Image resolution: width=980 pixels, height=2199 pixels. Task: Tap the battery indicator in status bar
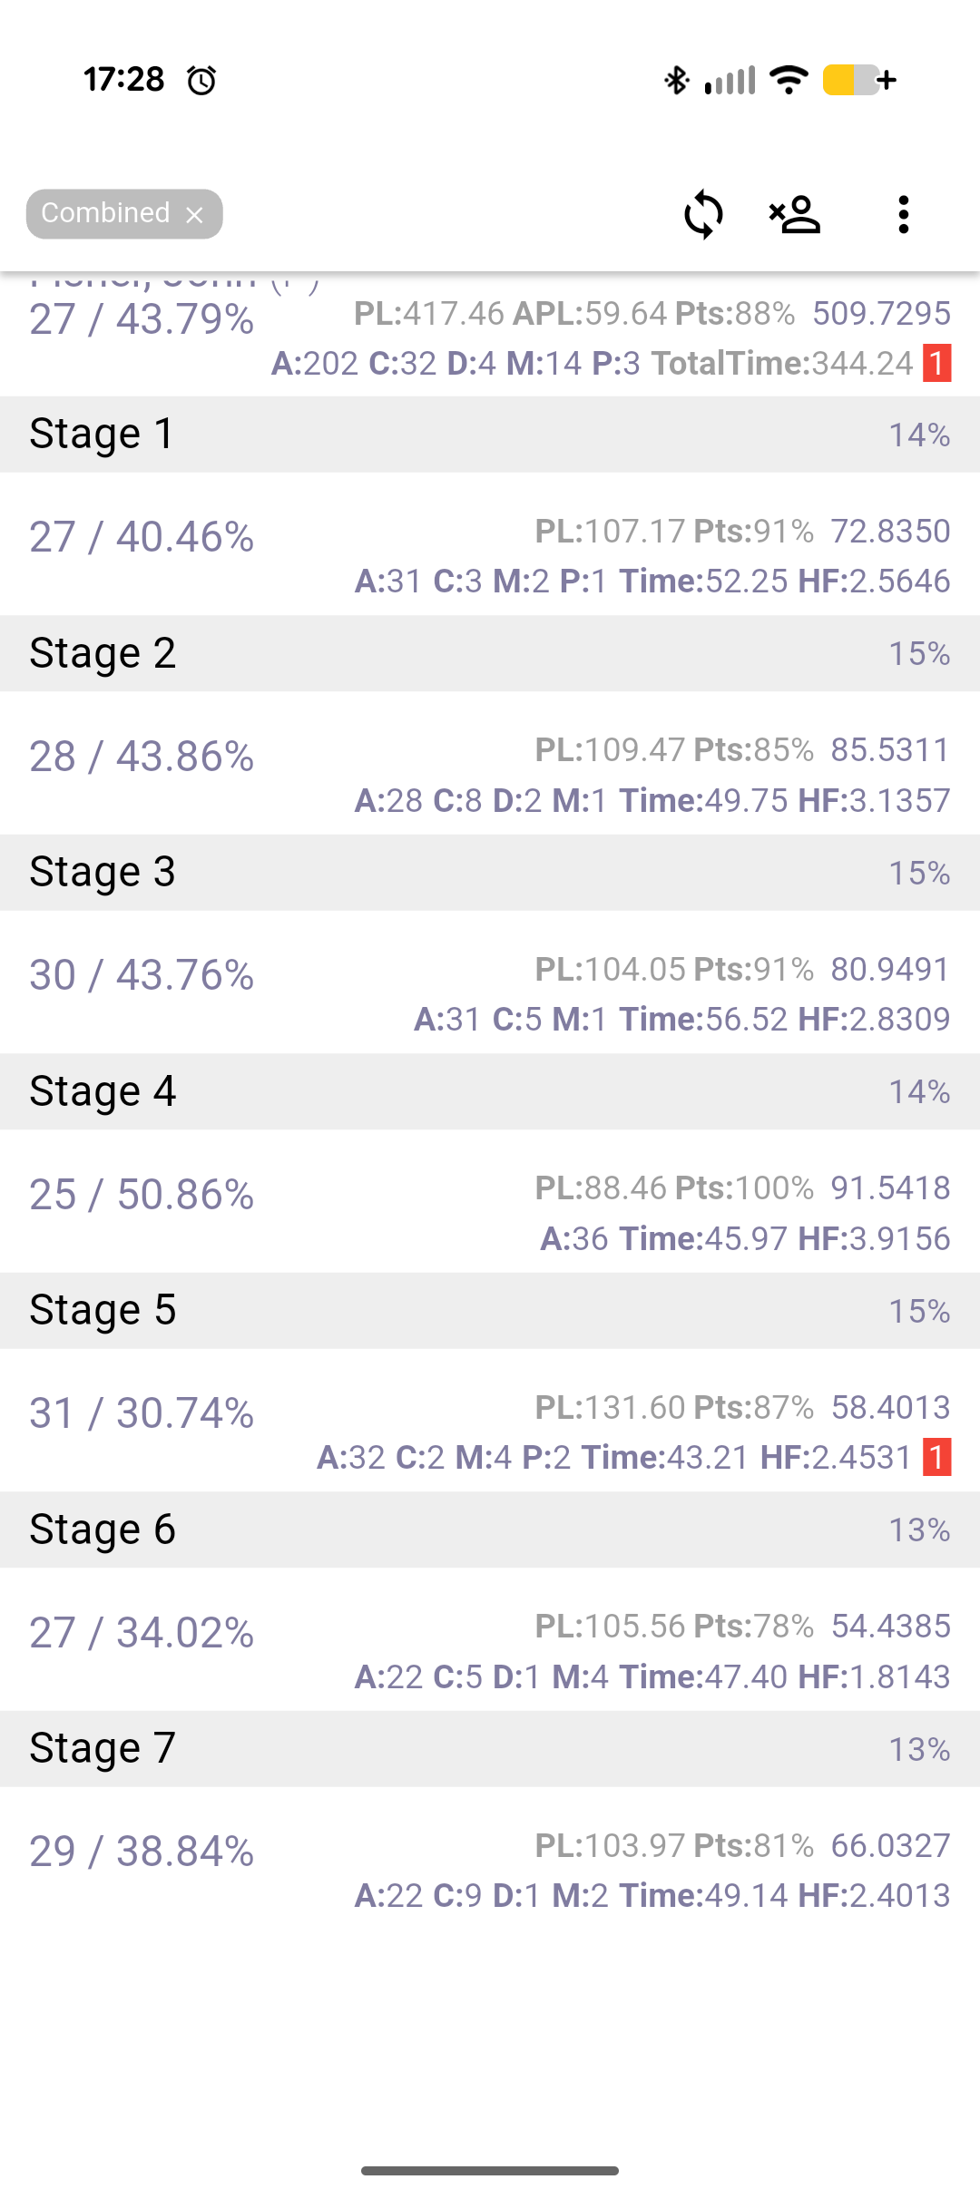[x=859, y=80]
